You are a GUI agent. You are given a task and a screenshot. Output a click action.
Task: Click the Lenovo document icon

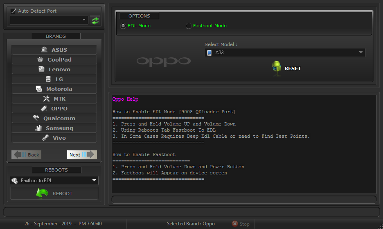(x=41, y=69)
